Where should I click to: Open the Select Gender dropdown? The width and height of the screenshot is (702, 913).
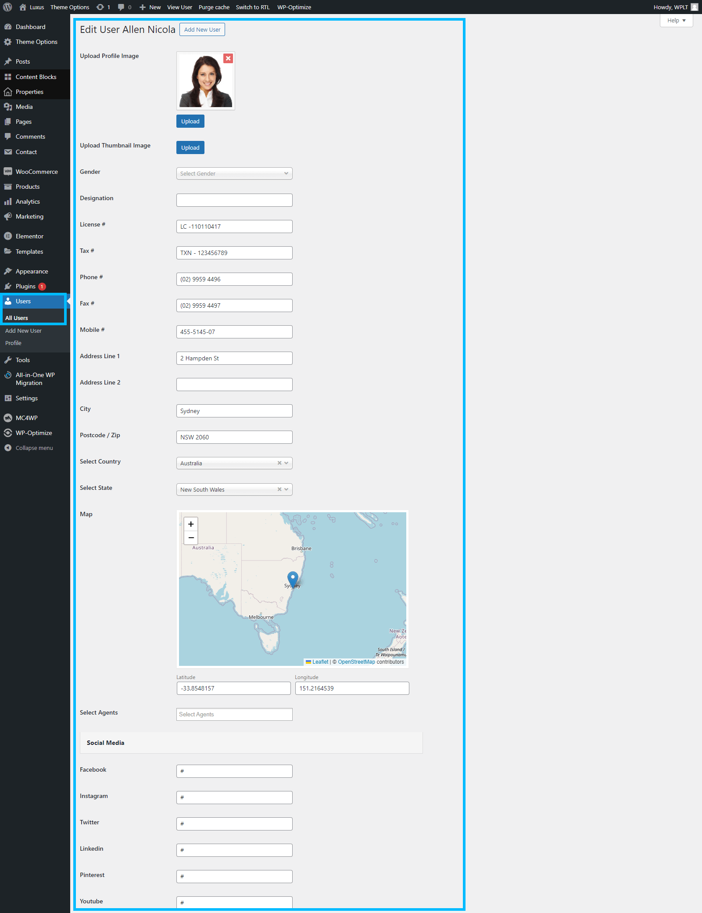tap(234, 173)
